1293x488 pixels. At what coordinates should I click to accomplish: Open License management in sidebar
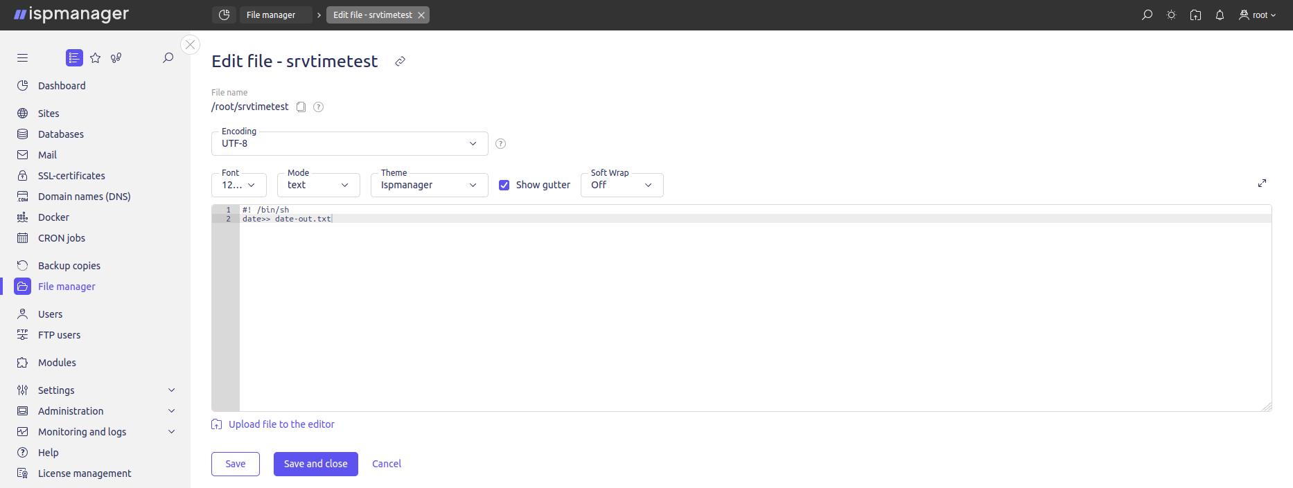click(85, 473)
